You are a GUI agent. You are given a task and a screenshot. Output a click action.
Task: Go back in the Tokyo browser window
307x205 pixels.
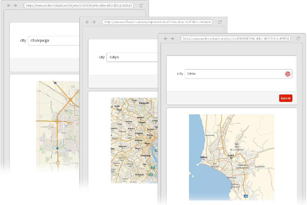[x=88, y=22]
